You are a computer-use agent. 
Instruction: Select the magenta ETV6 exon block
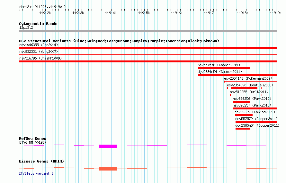108,146
